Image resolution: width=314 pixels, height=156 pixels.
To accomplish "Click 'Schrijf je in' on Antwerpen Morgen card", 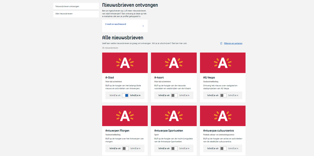I will (x=135, y=148).
